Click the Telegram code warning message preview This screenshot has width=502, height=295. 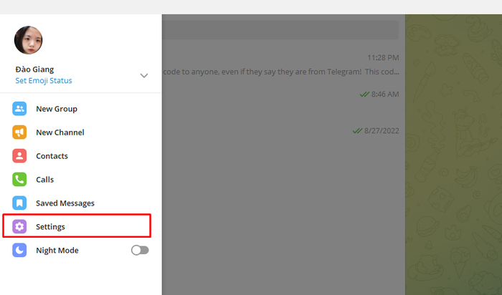click(281, 72)
